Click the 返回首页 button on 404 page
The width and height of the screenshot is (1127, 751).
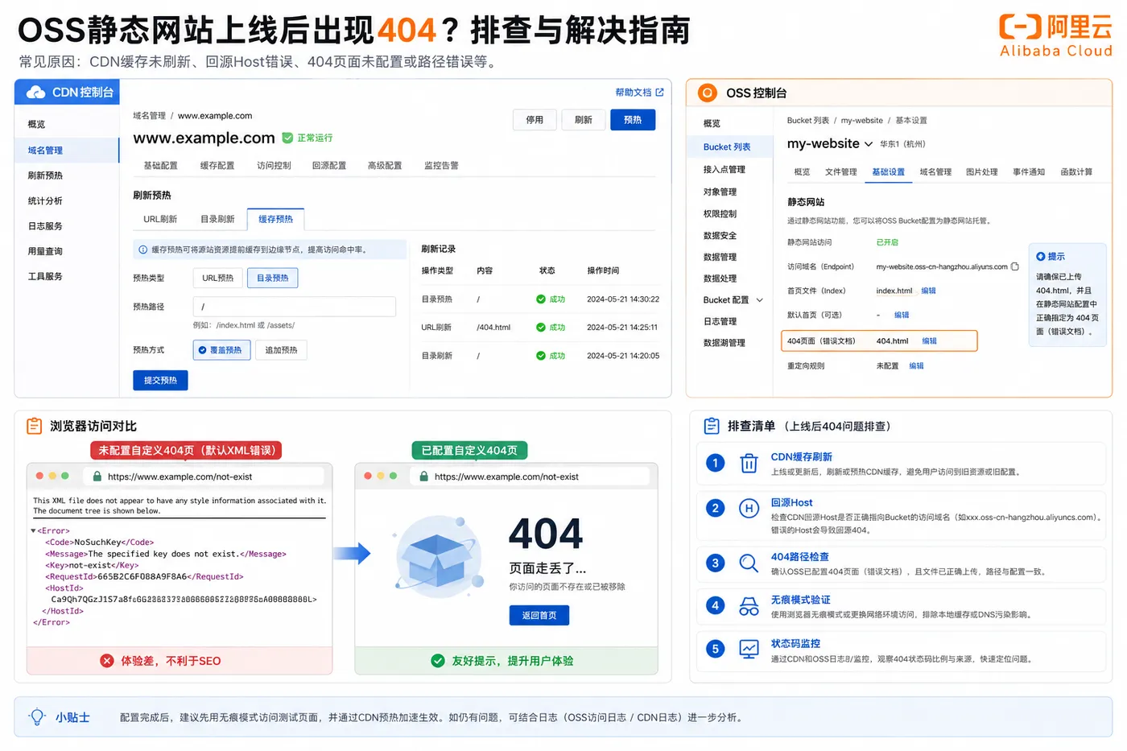[x=539, y=615]
